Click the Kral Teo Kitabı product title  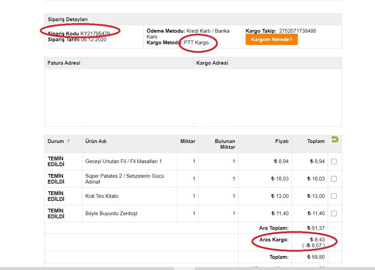point(102,196)
